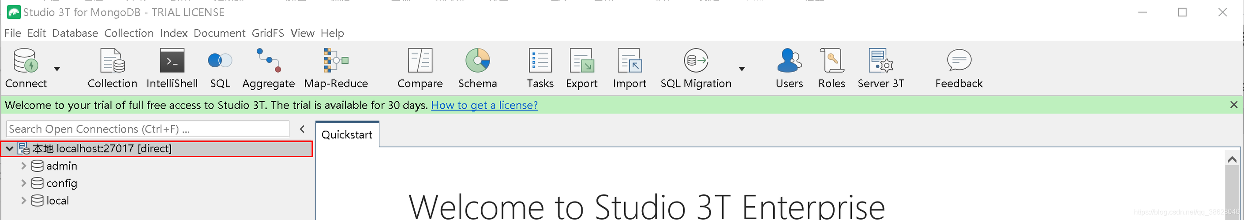Focus the Search Open Connections field
The height and width of the screenshot is (220, 1244).
pyautogui.click(x=148, y=129)
